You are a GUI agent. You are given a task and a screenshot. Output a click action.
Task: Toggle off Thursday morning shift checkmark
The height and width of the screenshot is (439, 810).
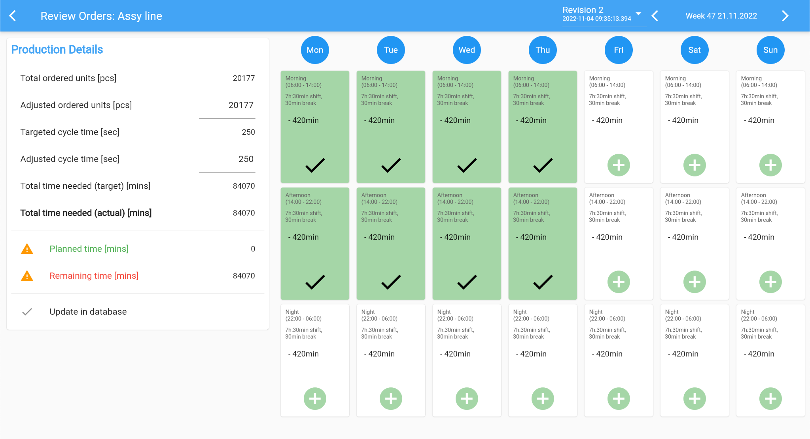[543, 165]
